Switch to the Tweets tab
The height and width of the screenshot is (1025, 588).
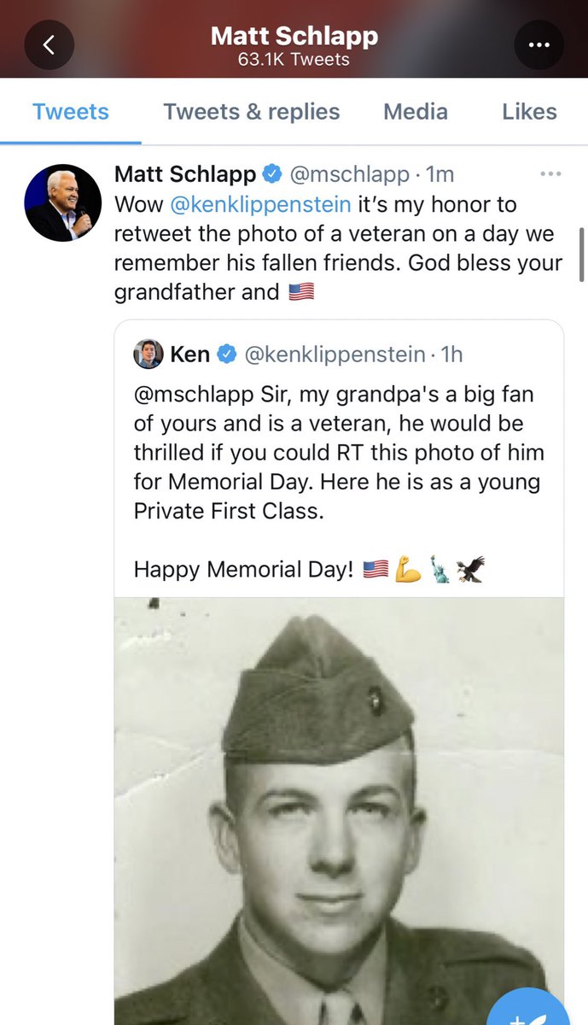[71, 112]
